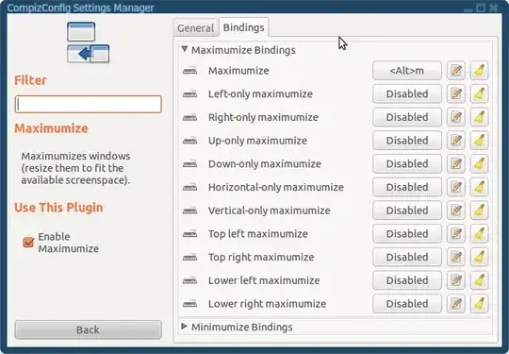Reset Left-only maximumize with broom icon
This screenshot has width=509, height=354.
tap(479, 94)
